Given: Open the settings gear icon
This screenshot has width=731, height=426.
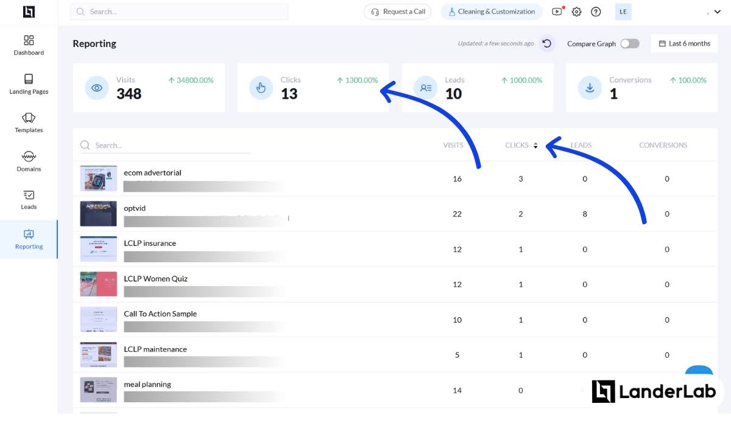Looking at the screenshot, I should (x=576, y=12).
